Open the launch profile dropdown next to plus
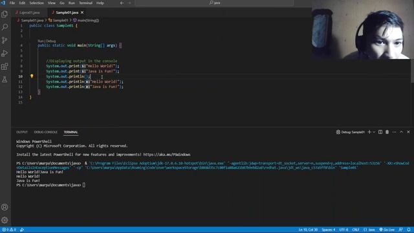The height and width of the screenshot is (233, 414). (374, 132)
